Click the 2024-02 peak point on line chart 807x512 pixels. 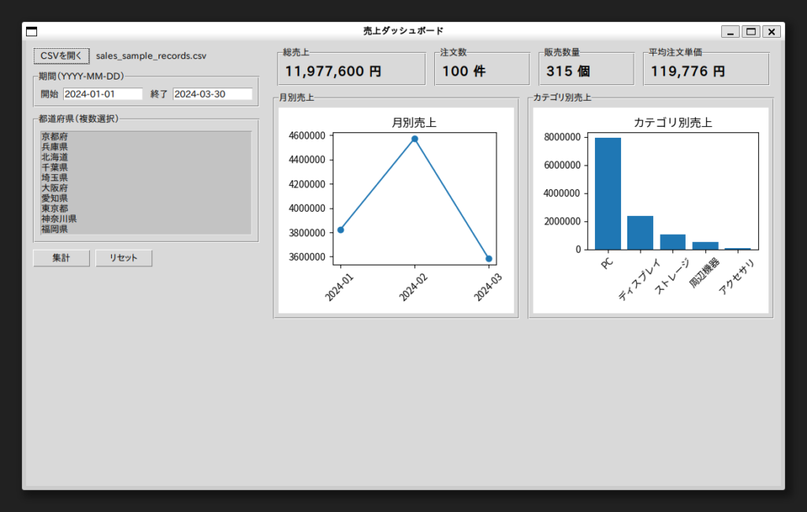[x=415, y=139]
